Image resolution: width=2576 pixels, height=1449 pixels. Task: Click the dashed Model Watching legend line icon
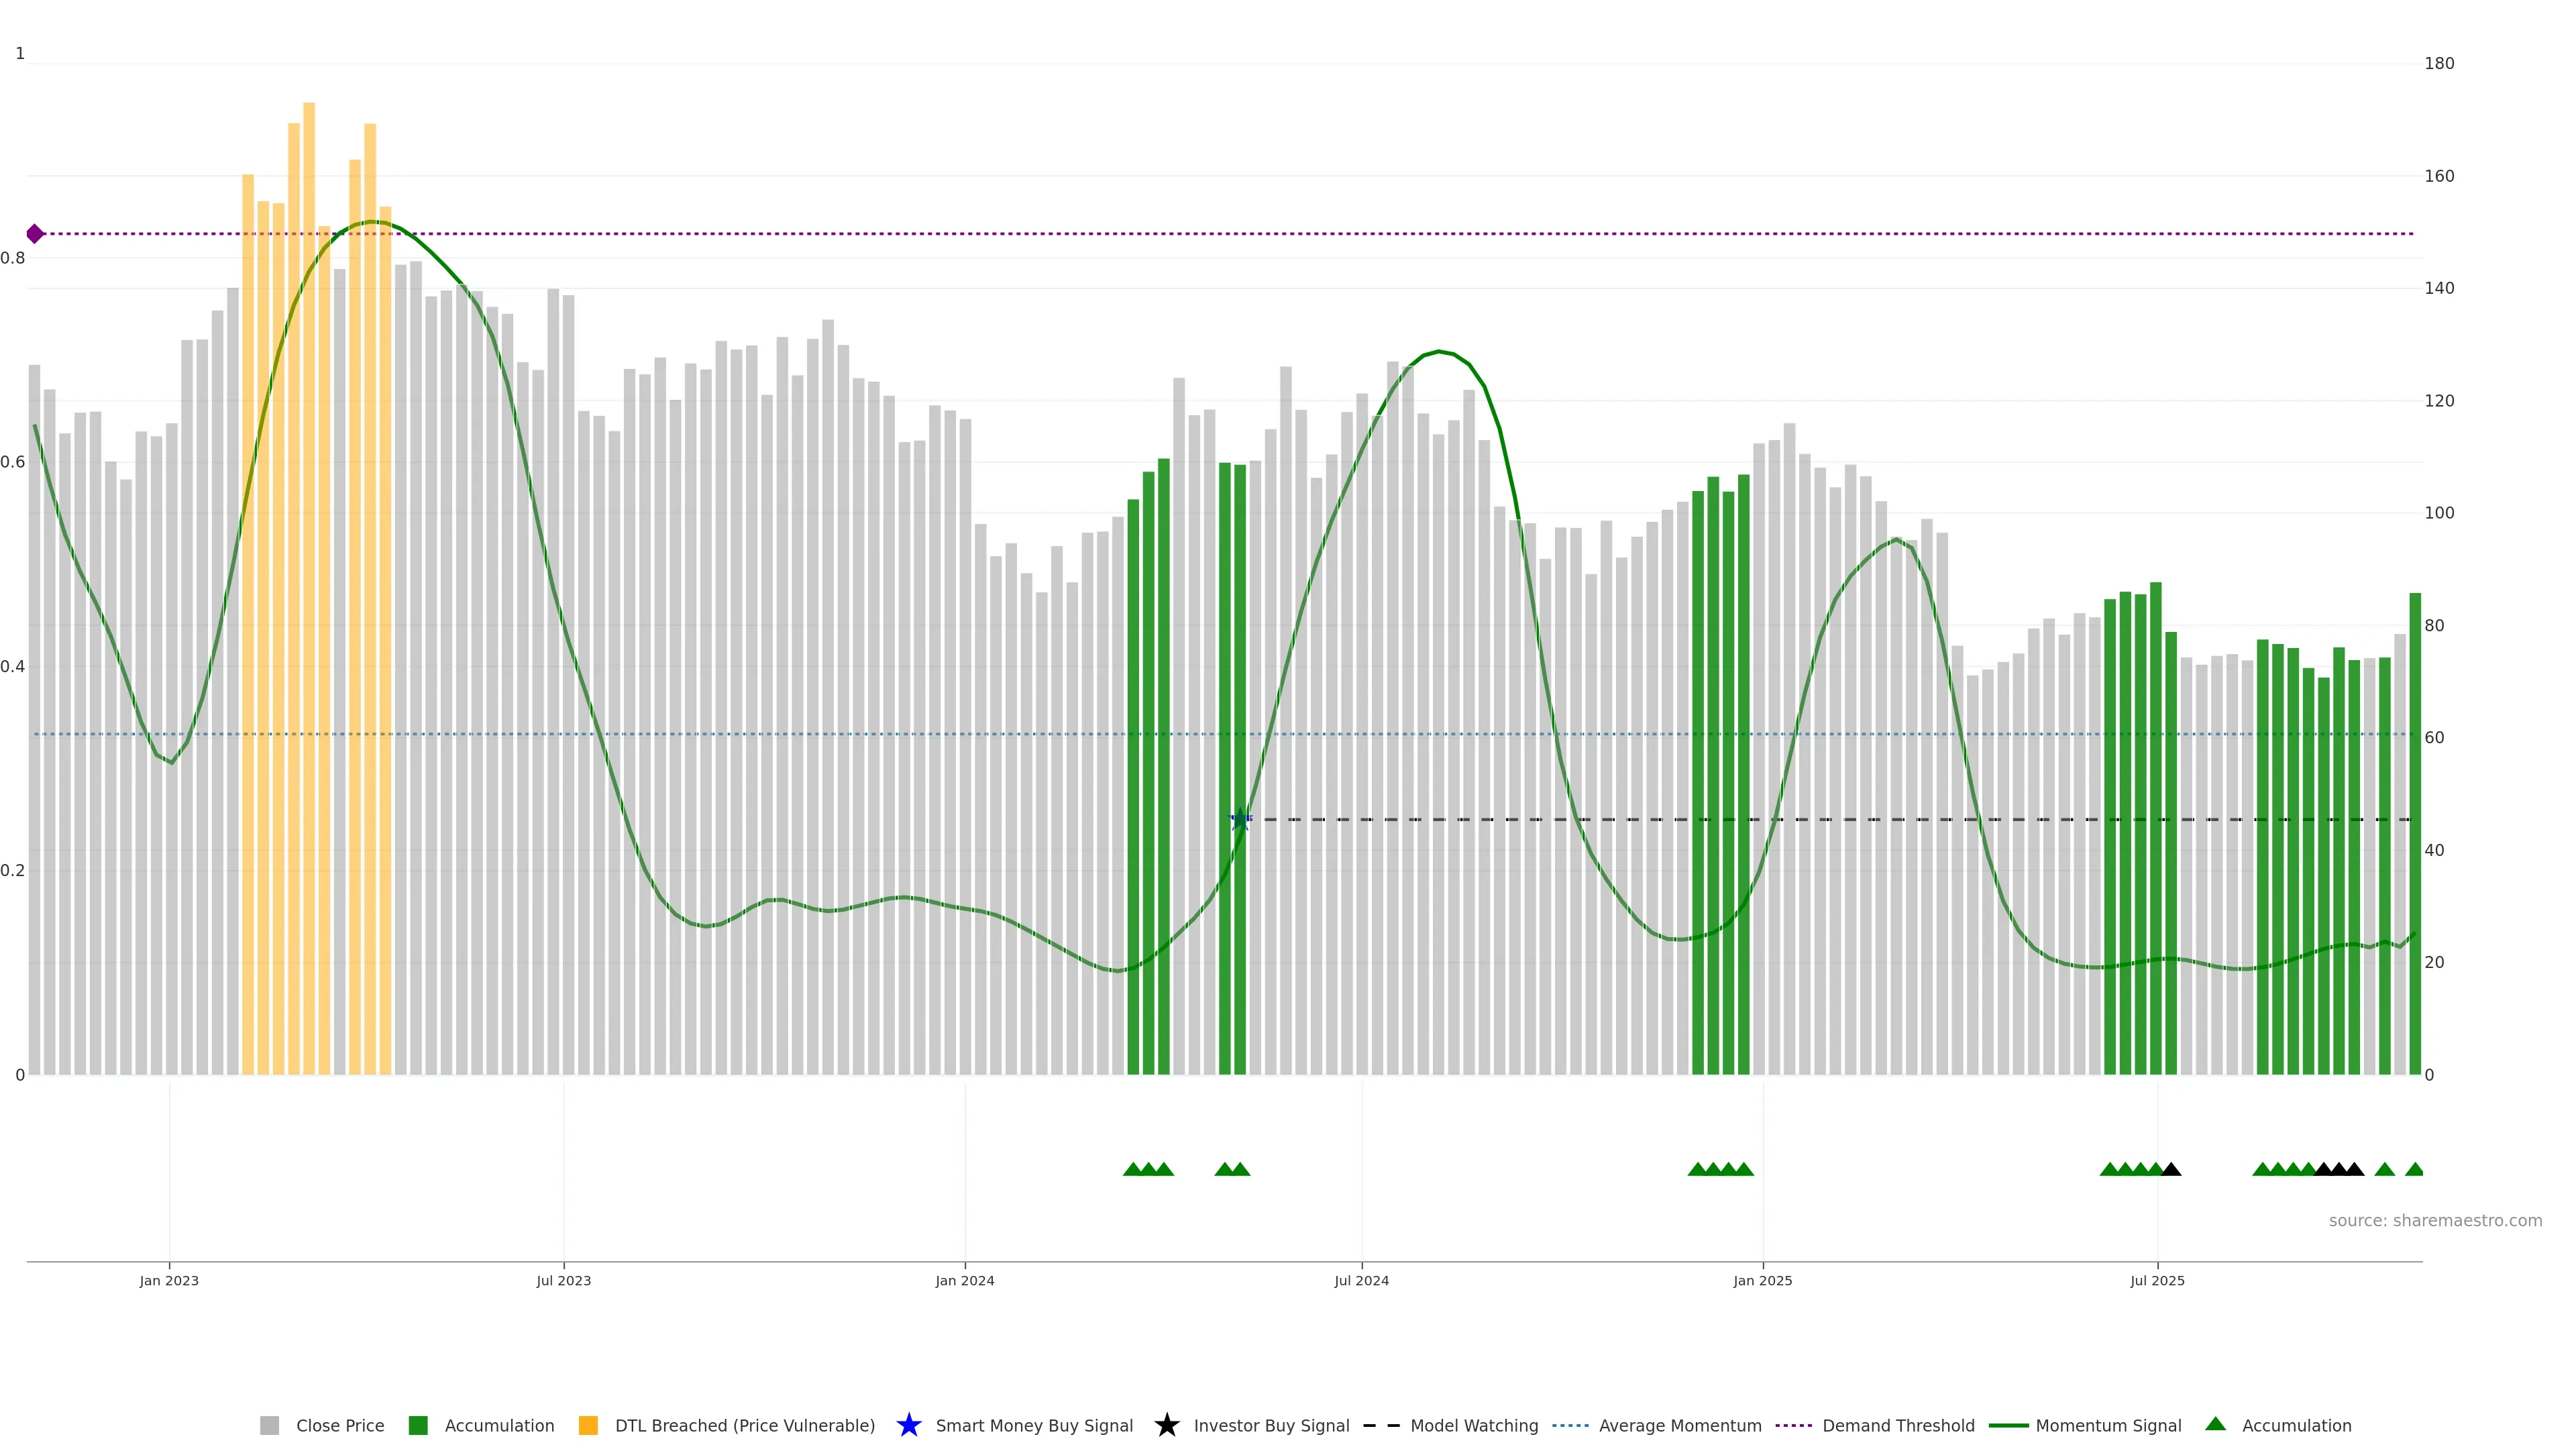pos(1381,1425)
